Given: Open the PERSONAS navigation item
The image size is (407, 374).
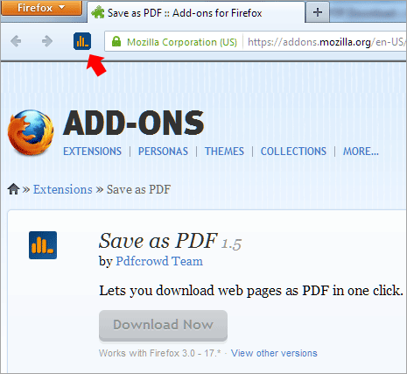Looking at the screenshot, I should point(163,152).
